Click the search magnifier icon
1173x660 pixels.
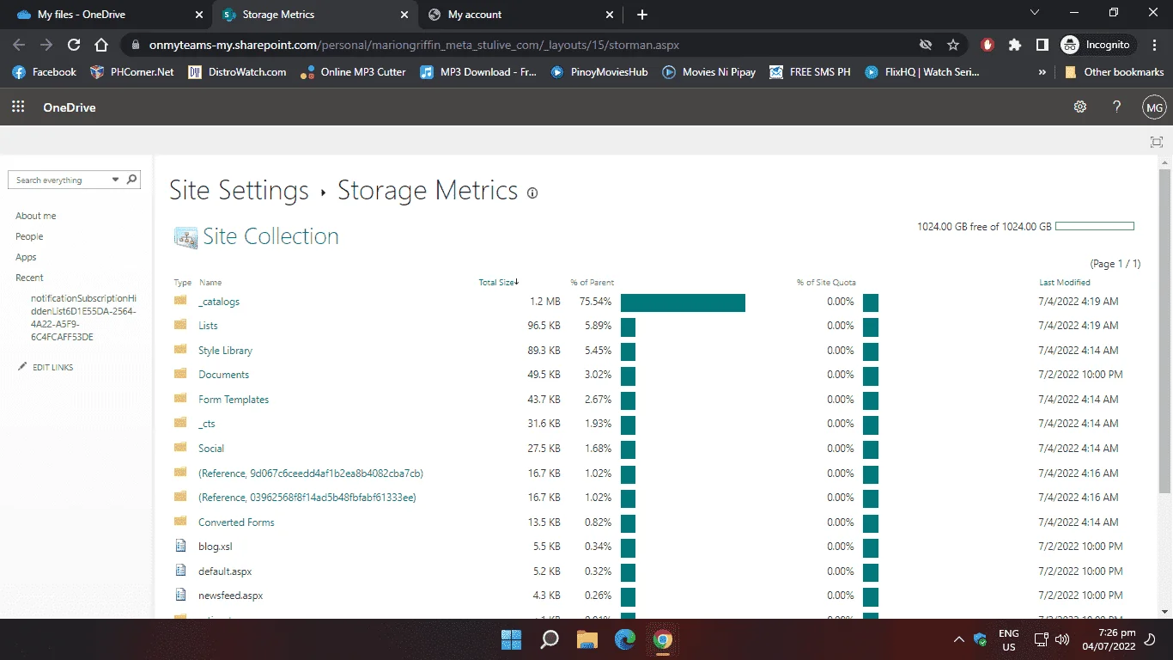pos(131,180)
